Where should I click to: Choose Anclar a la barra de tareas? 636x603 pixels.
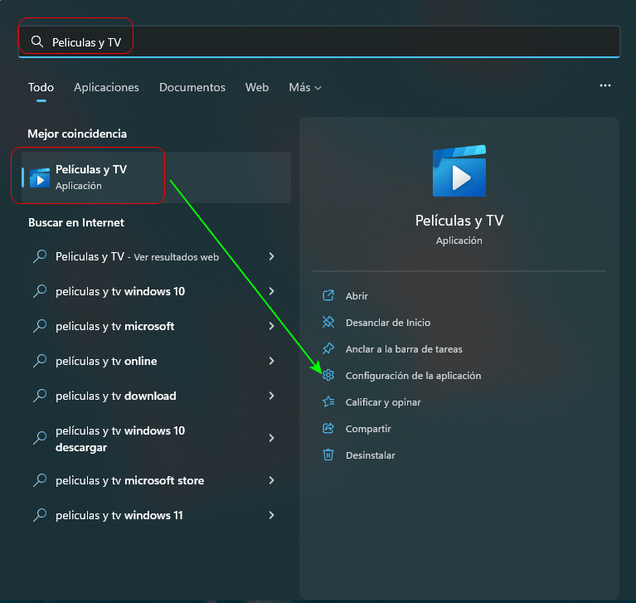coord(404,349)
